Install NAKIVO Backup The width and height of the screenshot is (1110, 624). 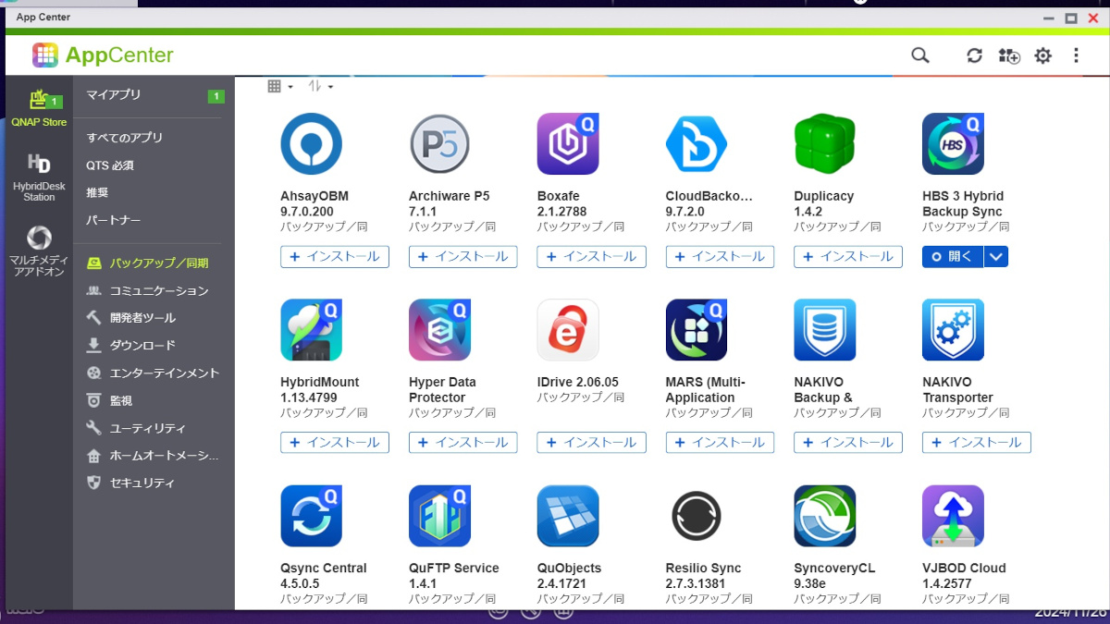[x=848, y=443]
